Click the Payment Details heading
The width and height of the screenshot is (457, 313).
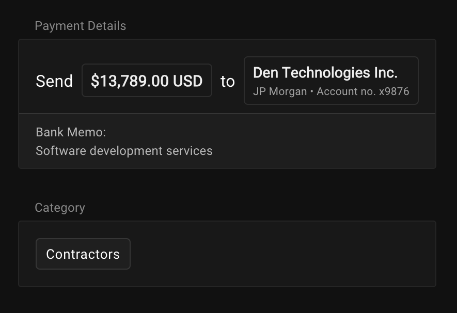(x=81, y=26)
